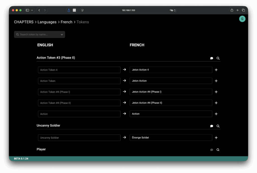Open the browser tab overview
This screenshot has height=173, width=257.
243,10
